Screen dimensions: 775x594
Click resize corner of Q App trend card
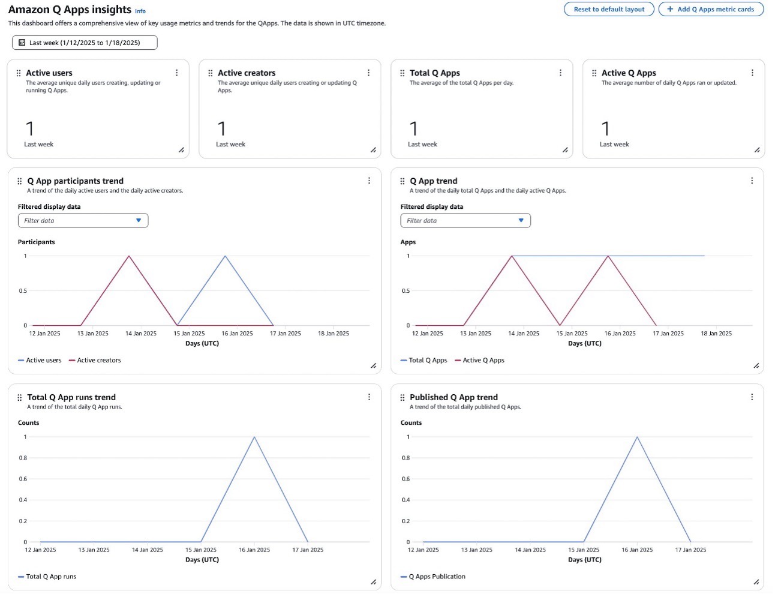click(x=756, y=365)
